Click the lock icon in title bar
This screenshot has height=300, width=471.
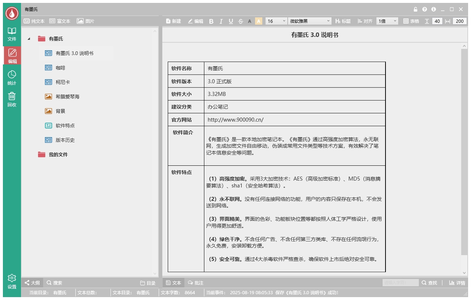tap(416, 9)
